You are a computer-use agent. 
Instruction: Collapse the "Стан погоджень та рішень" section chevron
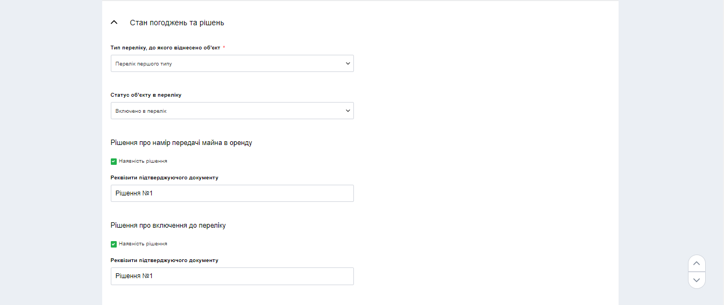click(x=113, y=23)
